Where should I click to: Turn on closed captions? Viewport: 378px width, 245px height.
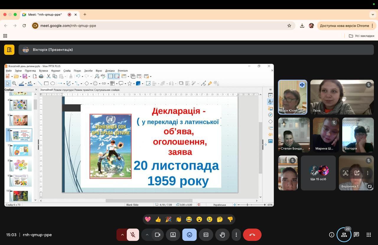click(206, 235)
